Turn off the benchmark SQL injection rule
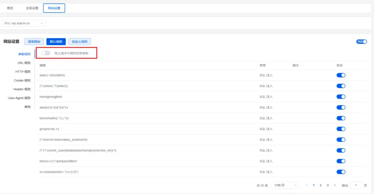This screenshot has height=194, width=374. tap(341, 118)
